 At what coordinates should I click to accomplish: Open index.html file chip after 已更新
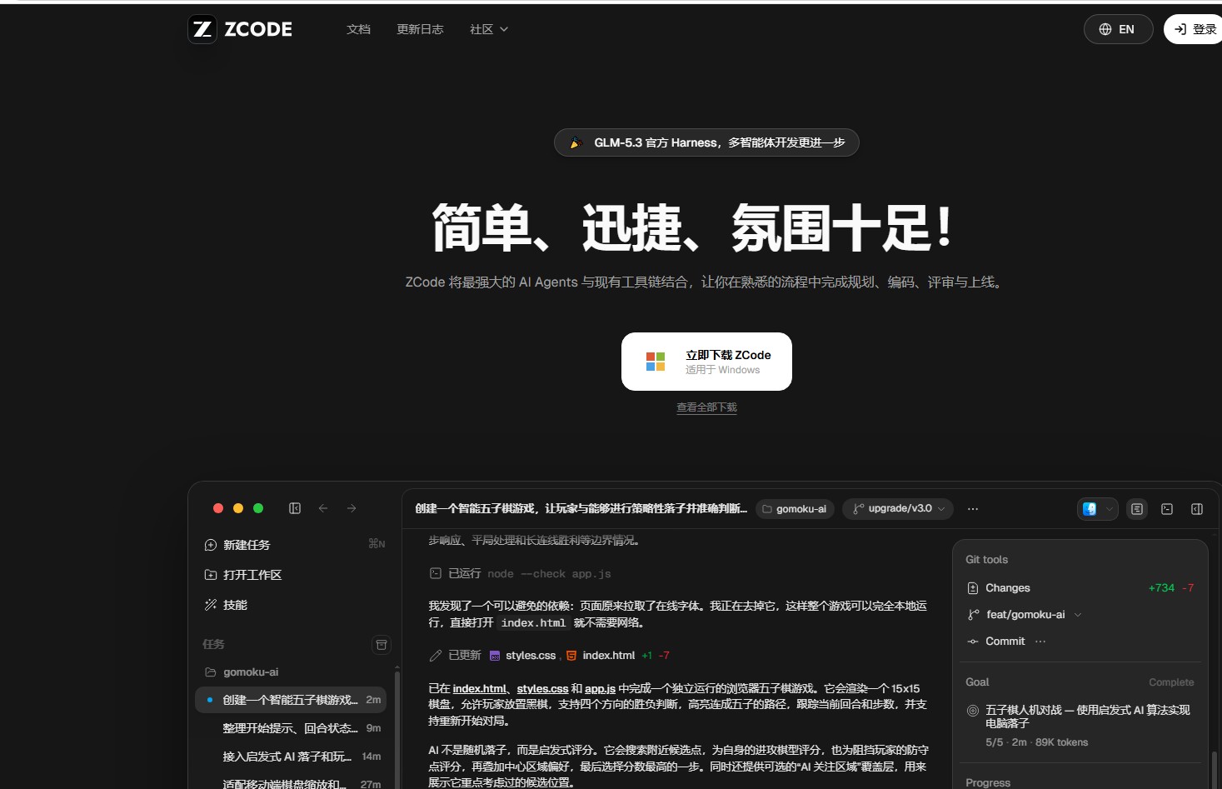[601, 656]
